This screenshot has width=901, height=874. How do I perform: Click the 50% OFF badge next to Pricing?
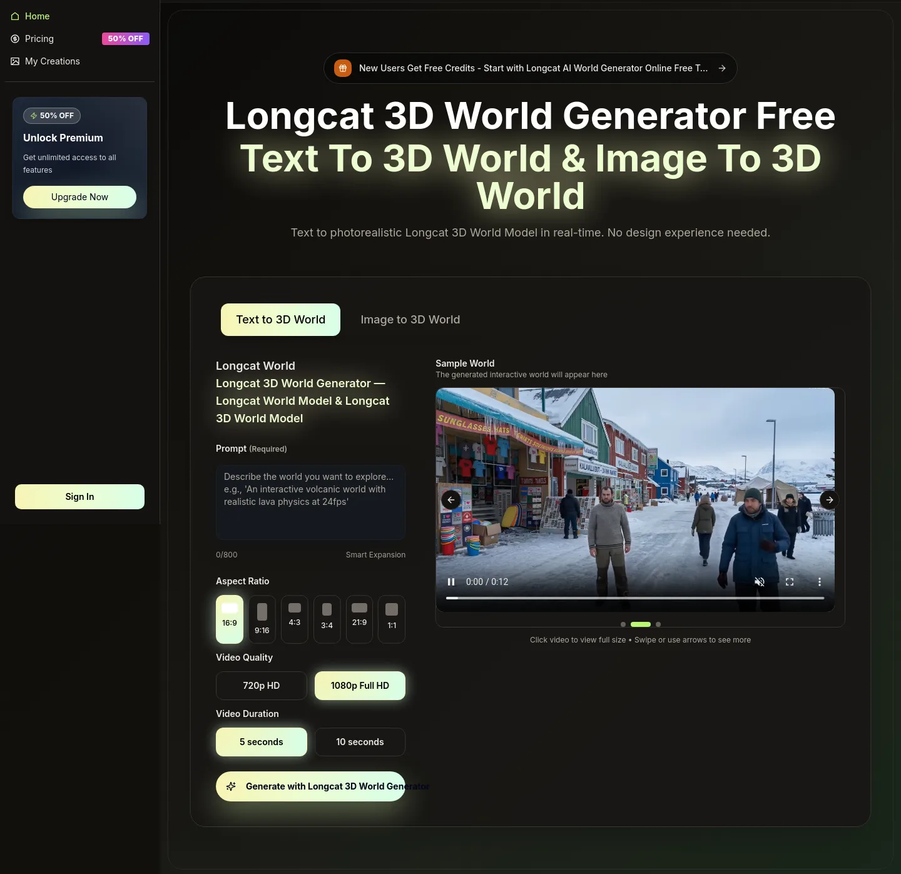click(126, 39)
